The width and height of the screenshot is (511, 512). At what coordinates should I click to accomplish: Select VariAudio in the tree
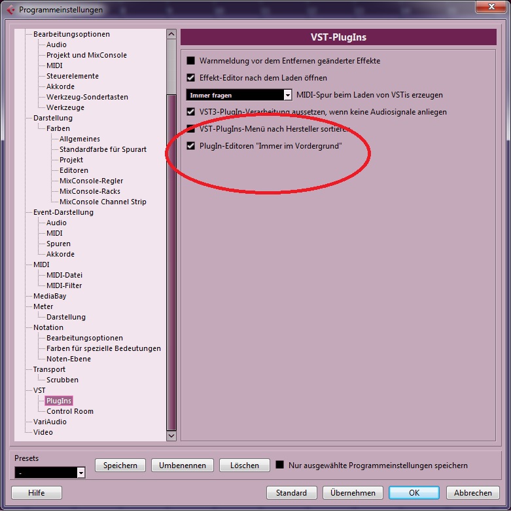coord(50,422)
